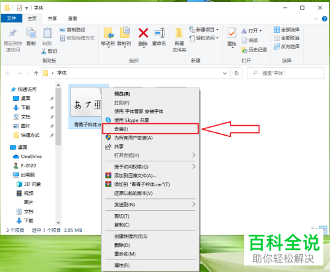The width and height of the screenshot is (330, 272).
Task: Go up one folder level
Action: point(36,73)
